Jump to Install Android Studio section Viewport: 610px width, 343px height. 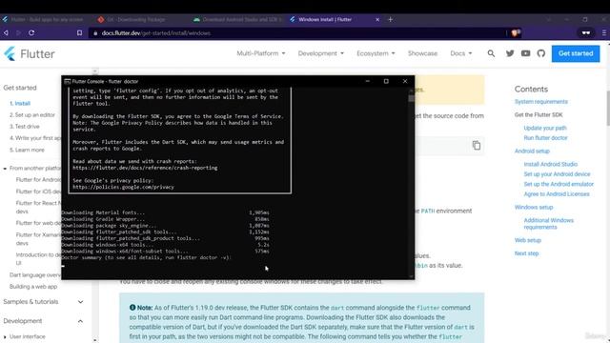click(551, 164)
